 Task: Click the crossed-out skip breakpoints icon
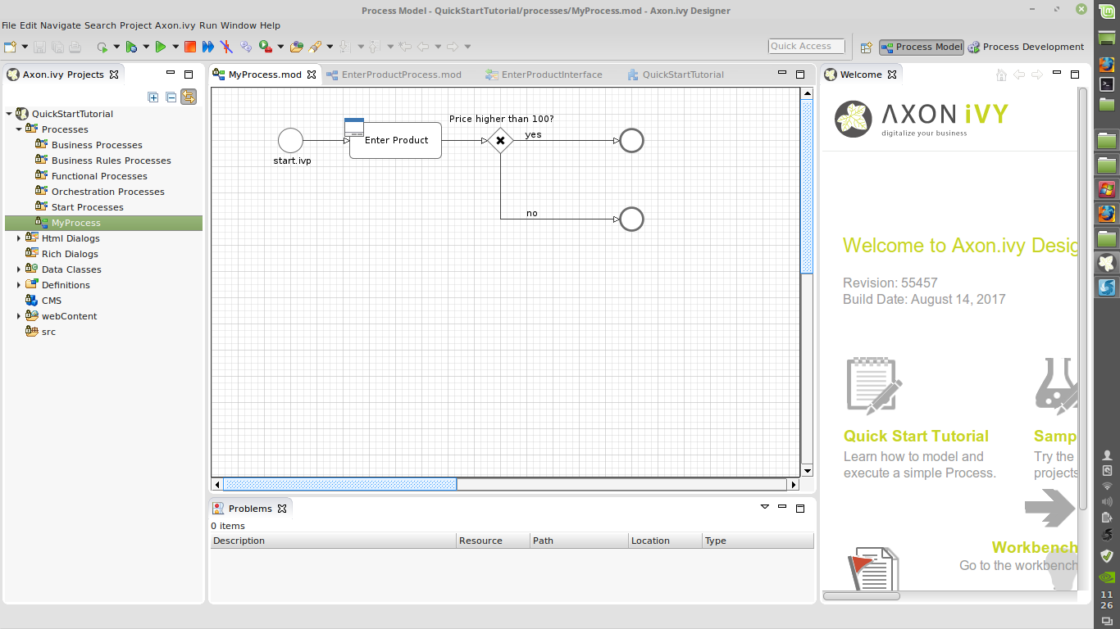(226, 47)
